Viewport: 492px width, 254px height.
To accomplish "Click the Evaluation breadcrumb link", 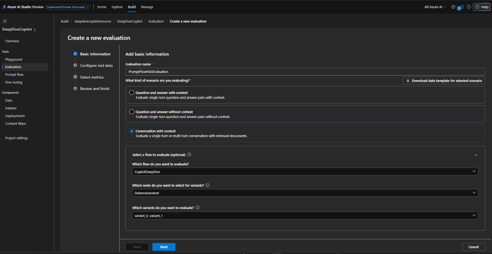I will pos(156,21).
